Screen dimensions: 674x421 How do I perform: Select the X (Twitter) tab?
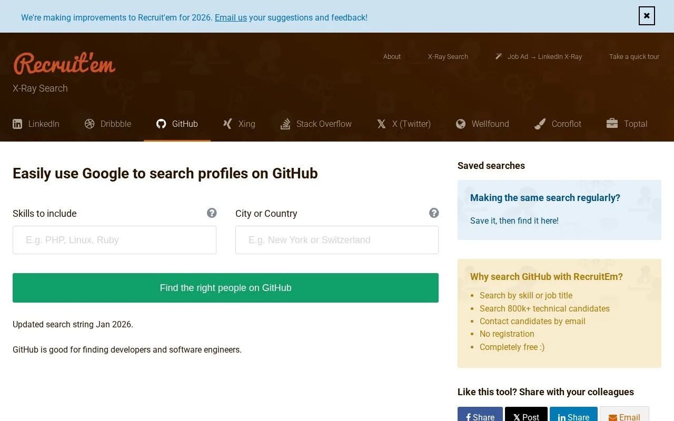coord(404,124)
